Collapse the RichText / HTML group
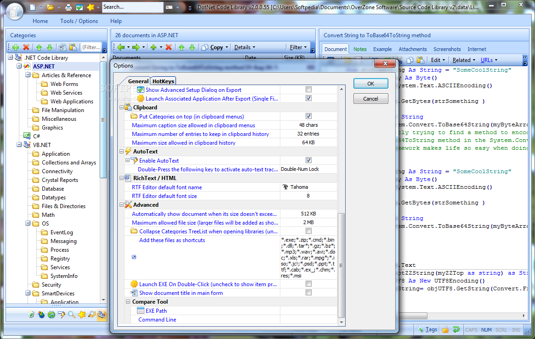This screenshot has width=535, height=339. pos(121,178)
